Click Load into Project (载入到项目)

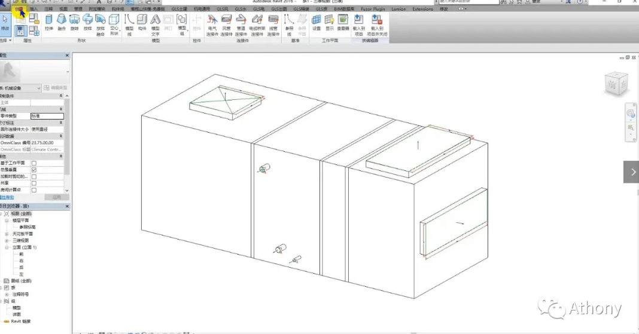click(358, 25)
